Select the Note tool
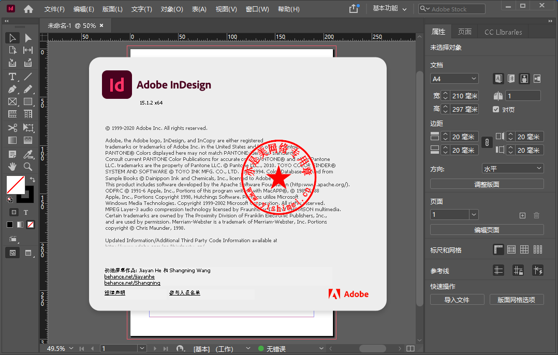This screenshot has height=355, width=558. pos(12,154)
